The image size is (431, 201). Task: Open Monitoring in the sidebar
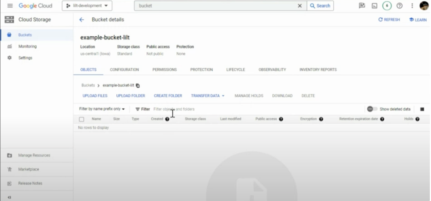point(37,46)
